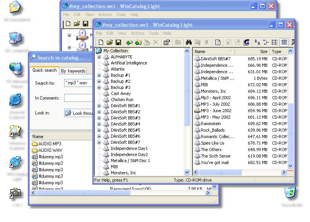Click Save floppy icon in front toolbar
Image resolution: width=310 pixels, height=222 pixels.
[118, 42]
